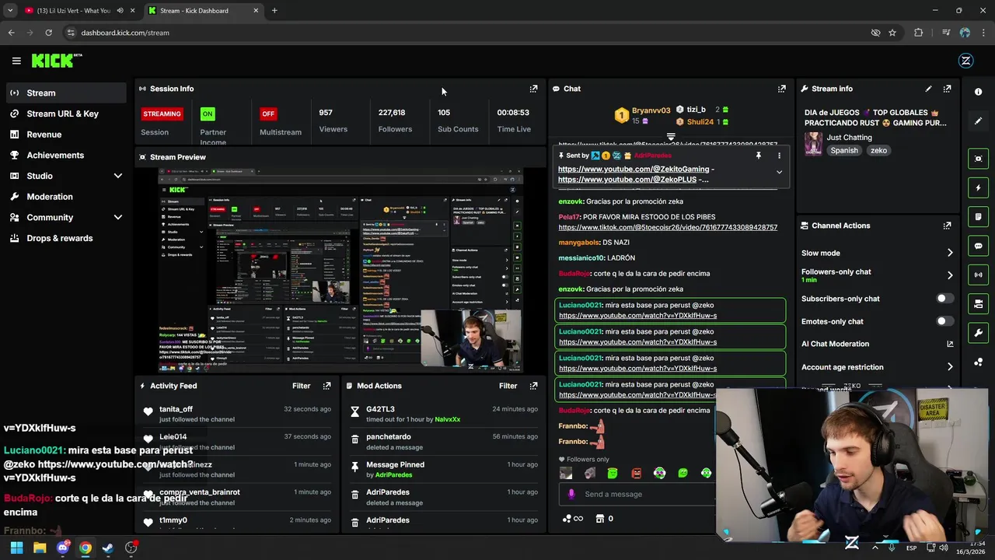This screenshot has width=995, height=560.
Task: Open Pela17's TikTok video link
Action: (x=668, y=227)
